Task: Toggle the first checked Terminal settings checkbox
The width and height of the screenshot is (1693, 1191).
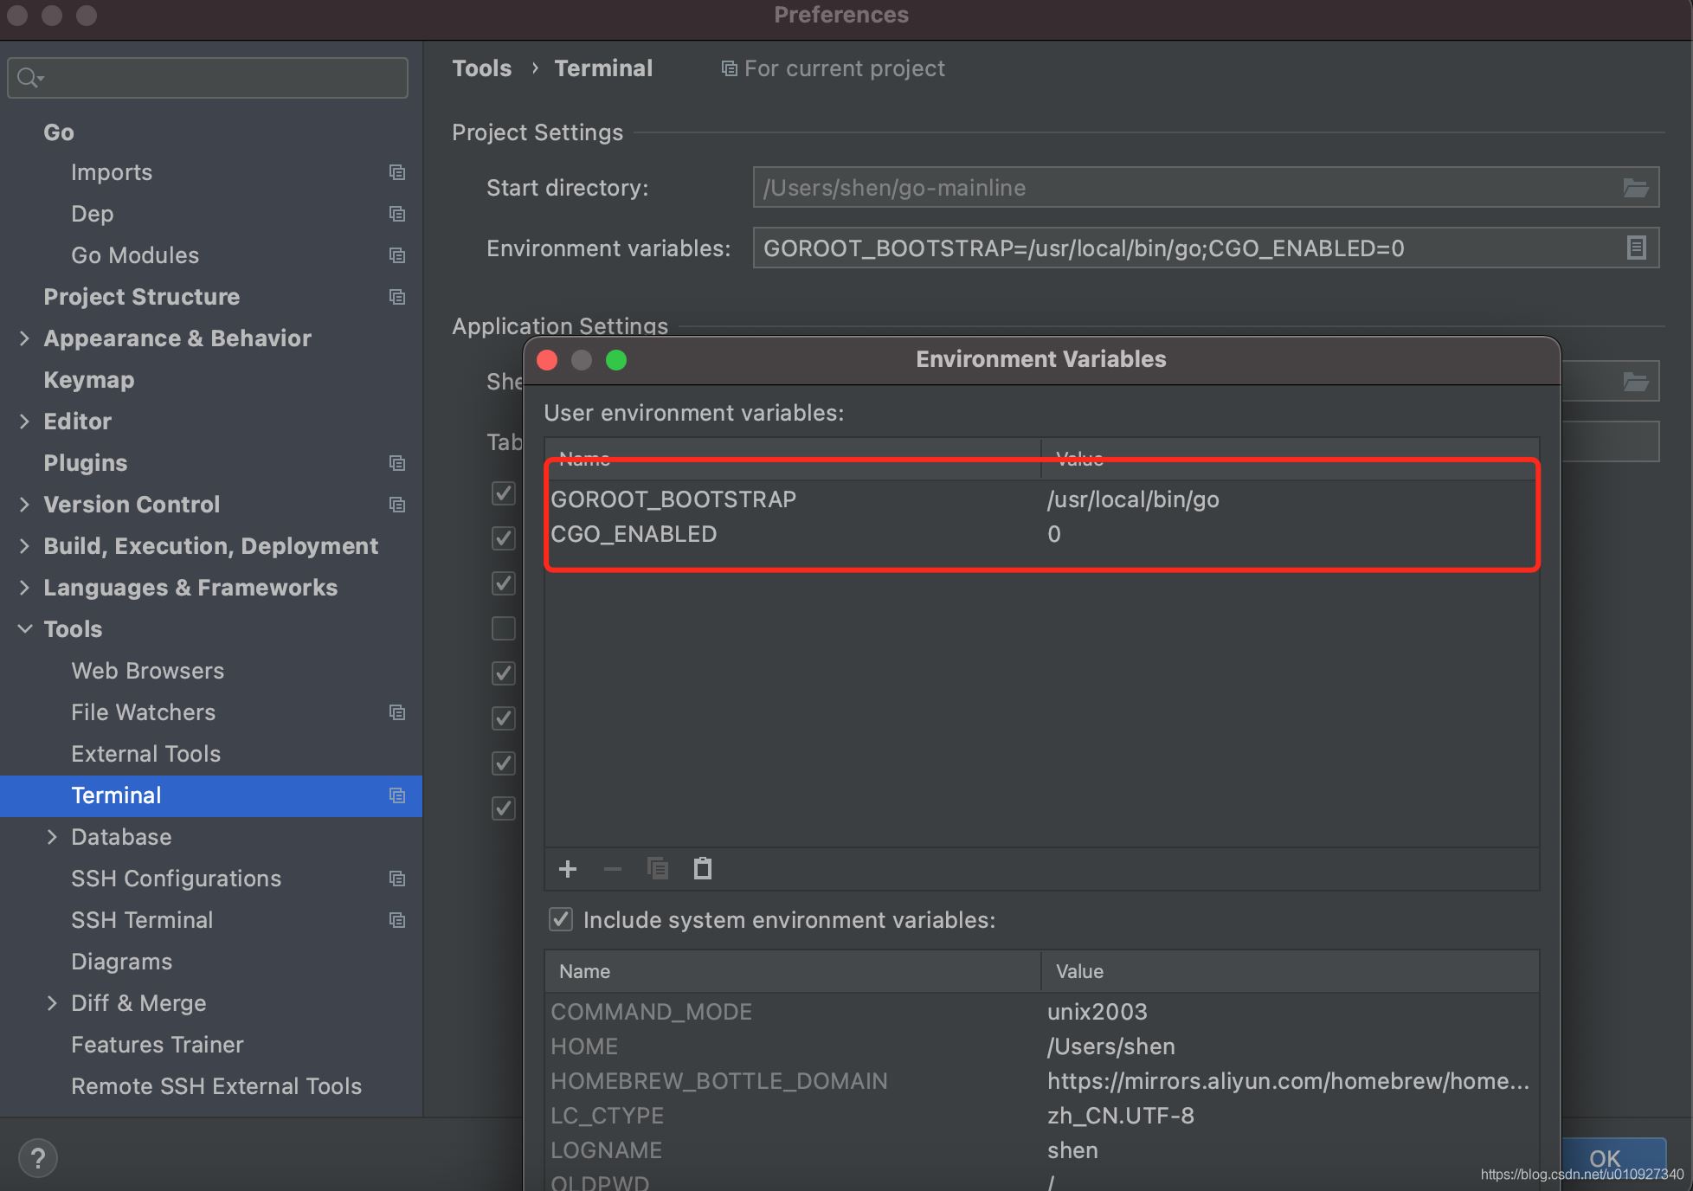Action: point(504,493)
